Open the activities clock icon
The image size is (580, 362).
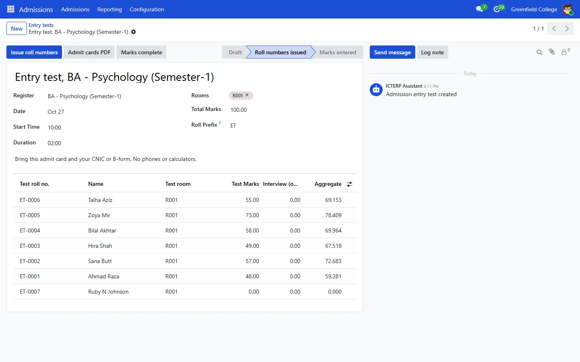497,9
